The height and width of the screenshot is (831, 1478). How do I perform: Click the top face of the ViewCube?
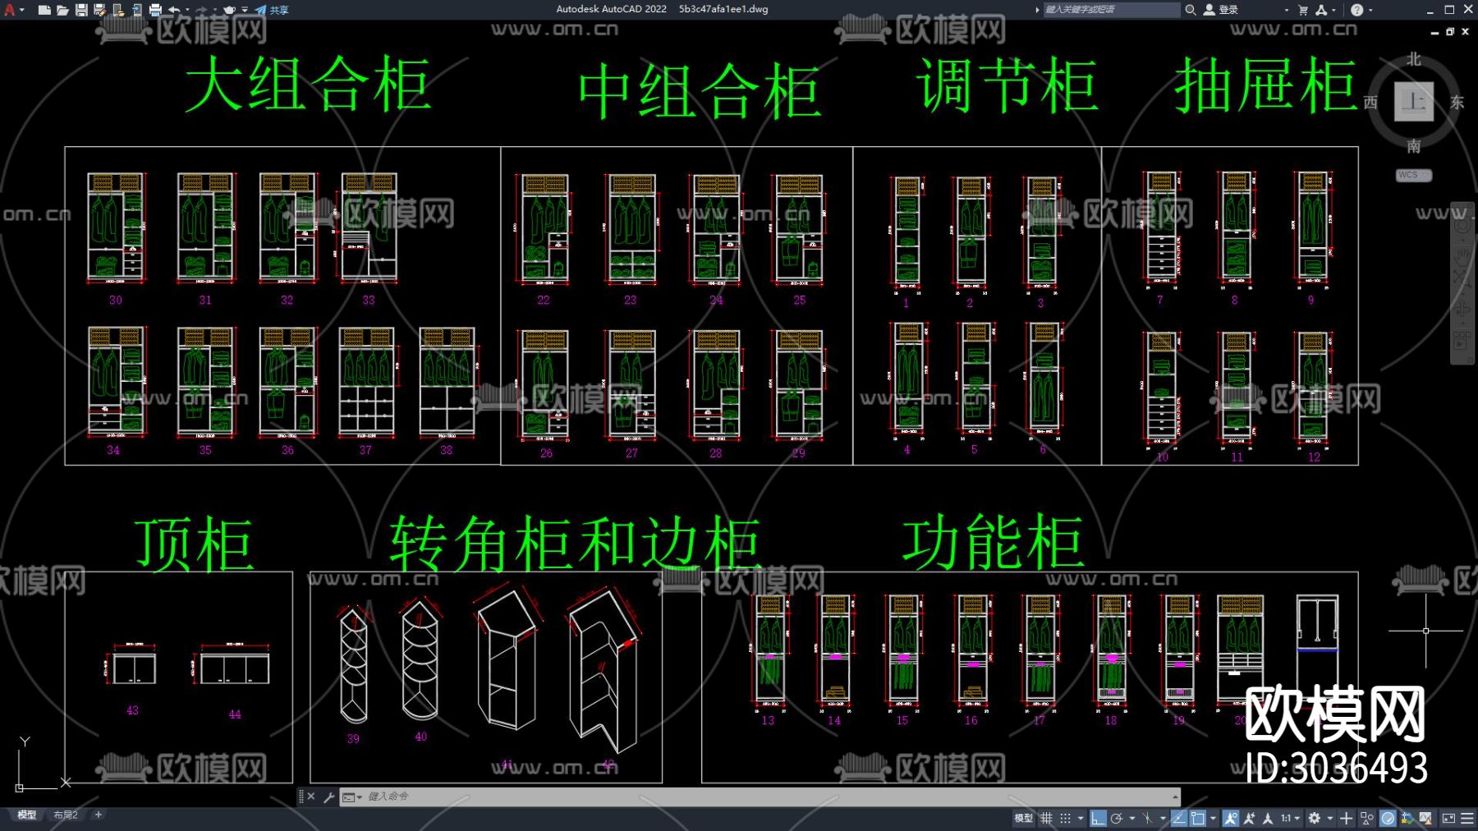[1412, 100]
